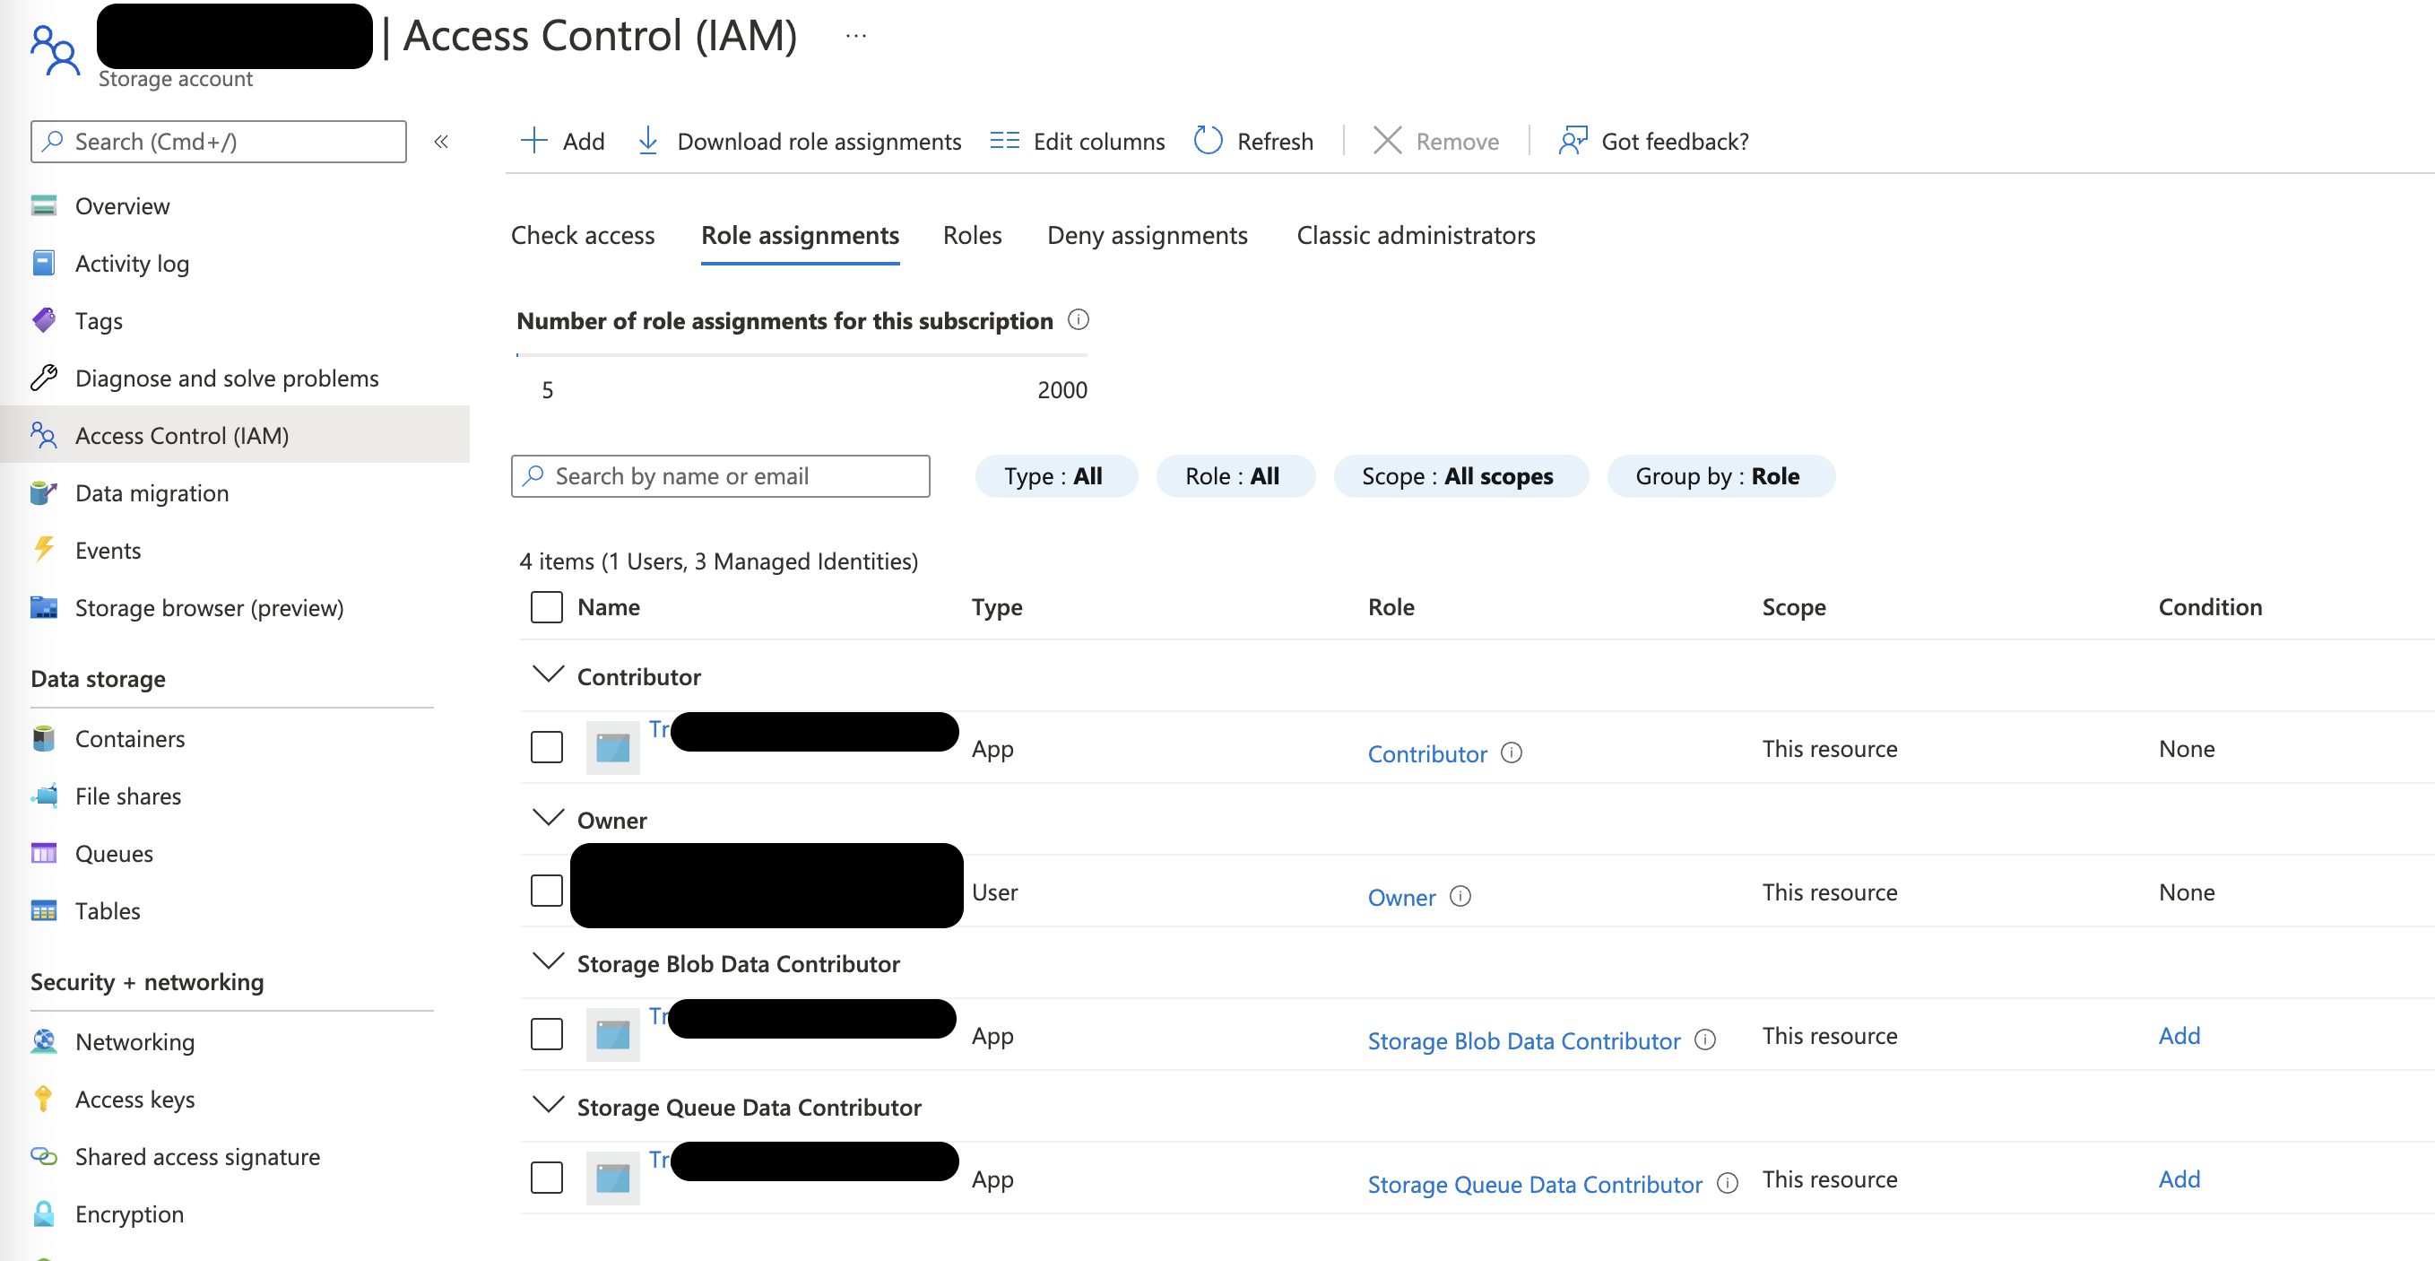The width and height of the screenshot is (2435, 1261).
Task: Click the Data migration icon
Action: (x=43, y=492)
